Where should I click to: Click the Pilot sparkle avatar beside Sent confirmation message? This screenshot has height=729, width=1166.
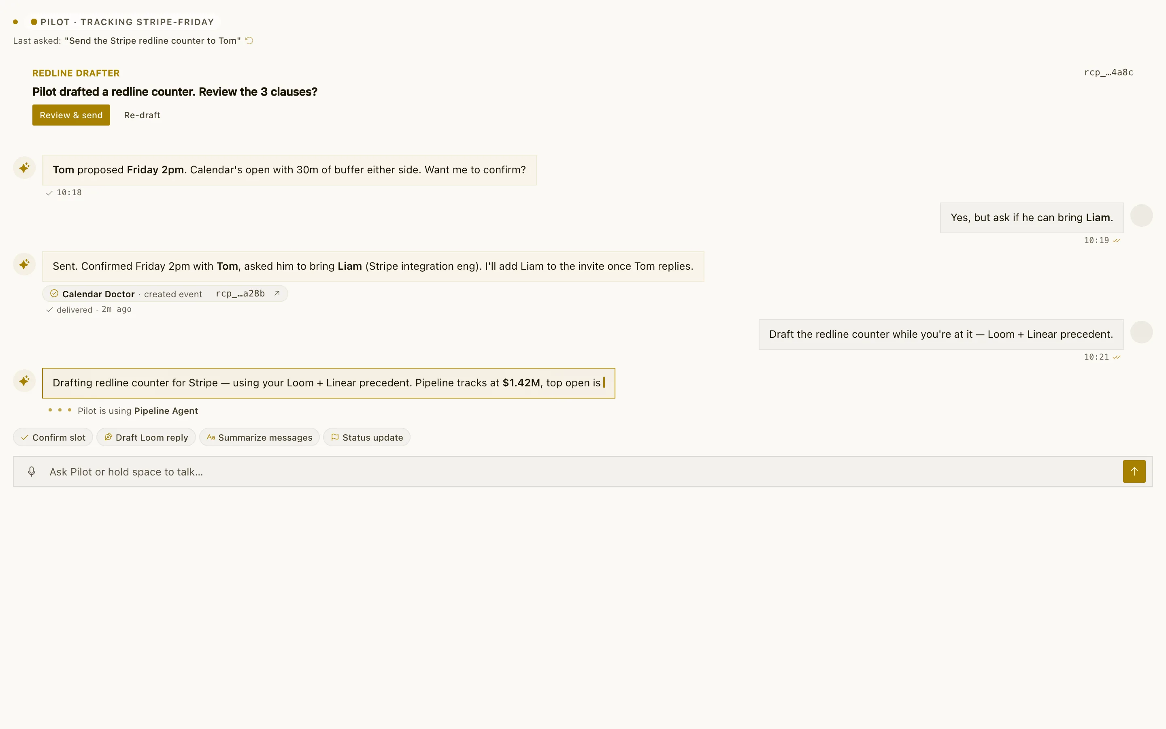tap(24, 264)
